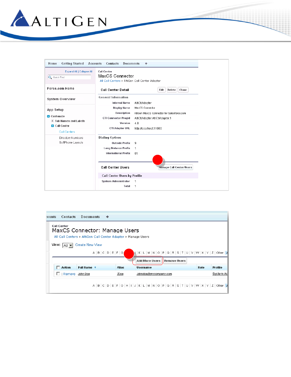
Task: Open the AltiGen Call Center Adapter breadcrumb link
Action: tap(103, 237)
